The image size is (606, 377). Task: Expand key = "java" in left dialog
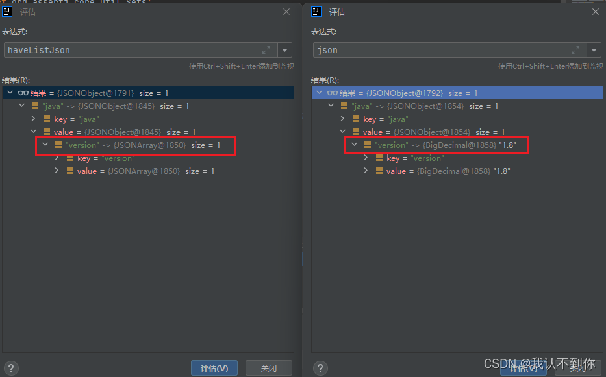click(x=33, y=119)
